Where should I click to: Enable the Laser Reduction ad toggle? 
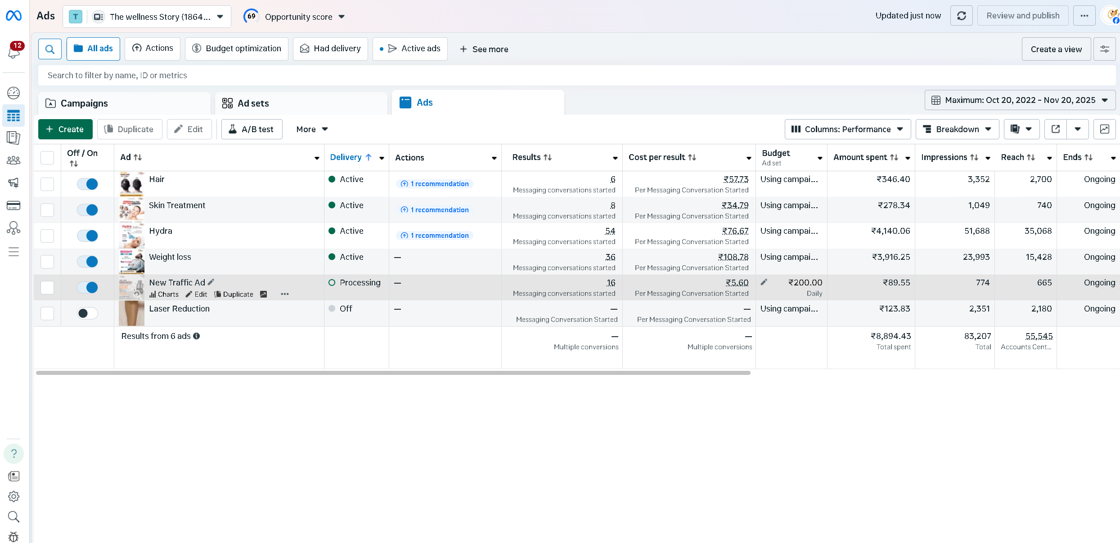[x=87, y=313]
